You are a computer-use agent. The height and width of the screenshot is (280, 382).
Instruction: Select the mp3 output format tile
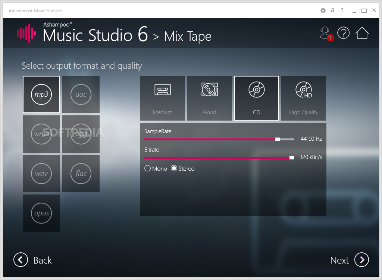41,94
